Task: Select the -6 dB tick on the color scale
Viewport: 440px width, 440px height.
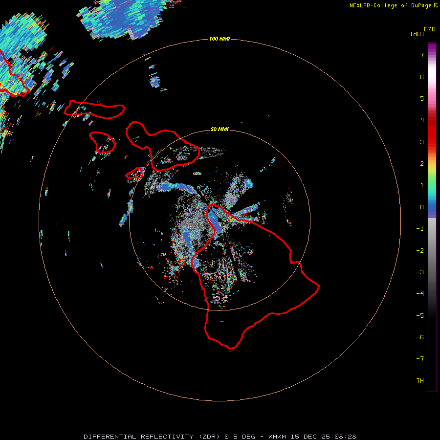Action: tap(420, 337)
